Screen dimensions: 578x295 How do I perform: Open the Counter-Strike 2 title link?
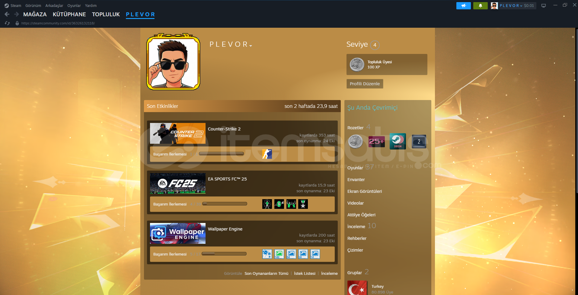pyautogui.click(x=224, y=129)
